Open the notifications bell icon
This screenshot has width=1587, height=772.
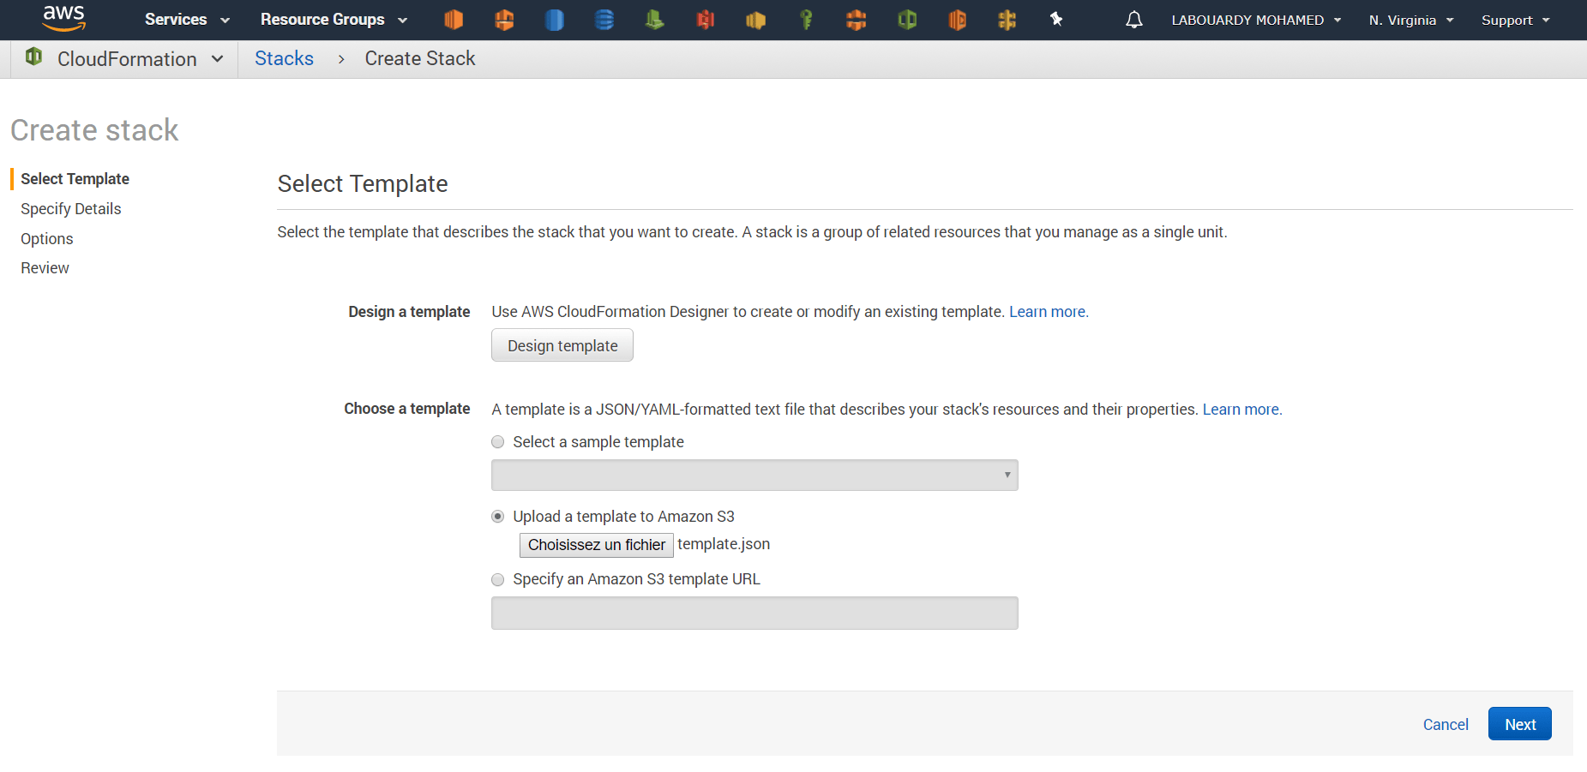[x=1133, y=20]
